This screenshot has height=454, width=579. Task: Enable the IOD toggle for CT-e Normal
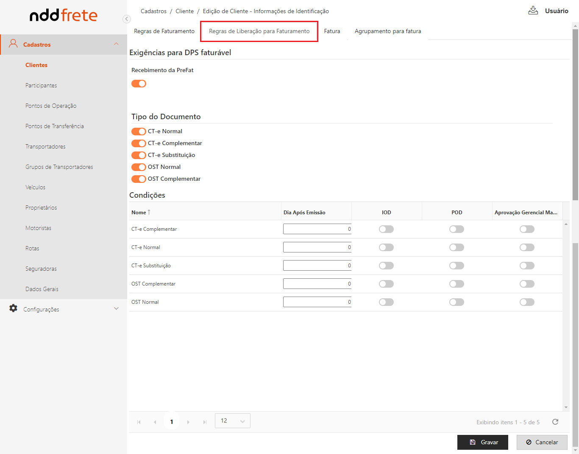coord(386,247)
